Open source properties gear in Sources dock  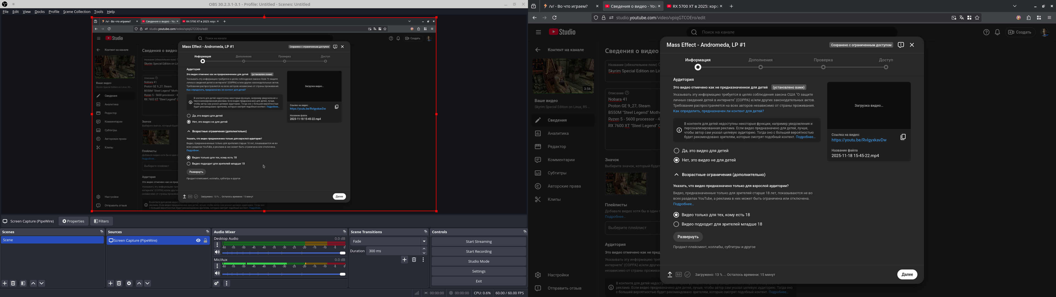coord(129,284)
